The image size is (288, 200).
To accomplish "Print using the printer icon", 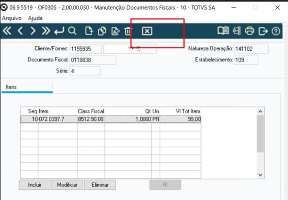I will click(250, 31).
